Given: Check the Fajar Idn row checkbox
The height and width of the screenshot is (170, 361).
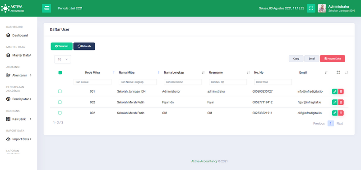Looking at the screenshot, I should point(60,102).
